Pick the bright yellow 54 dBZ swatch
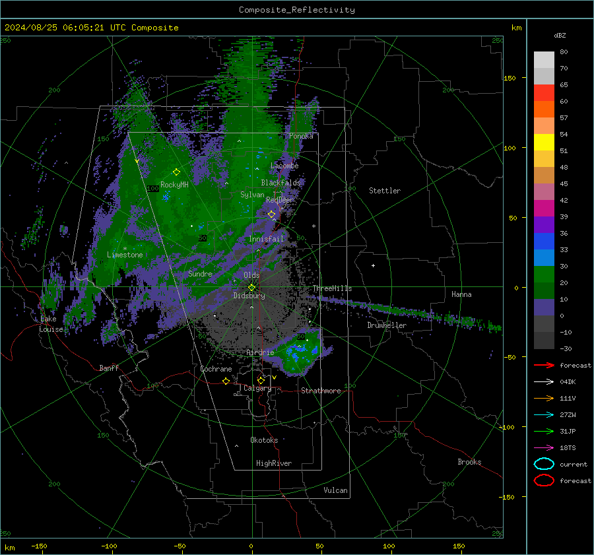 [544, 142]
